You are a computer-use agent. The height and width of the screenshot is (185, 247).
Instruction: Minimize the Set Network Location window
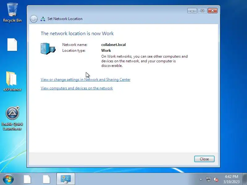[x=192, y=11]
